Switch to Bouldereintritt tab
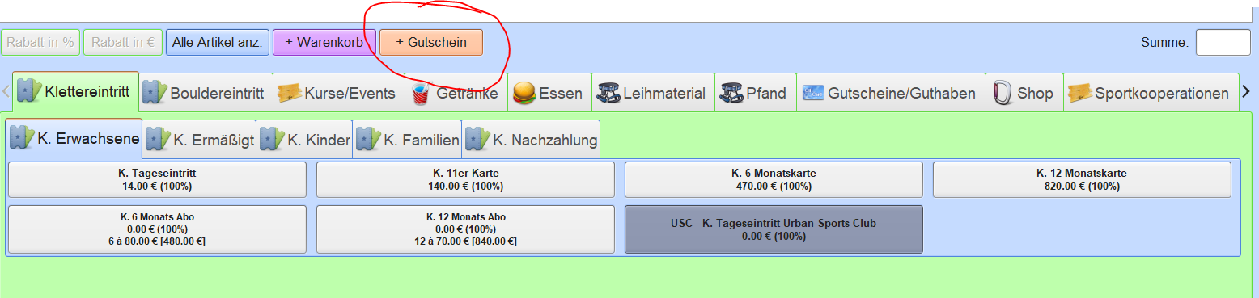 [206, 93]
